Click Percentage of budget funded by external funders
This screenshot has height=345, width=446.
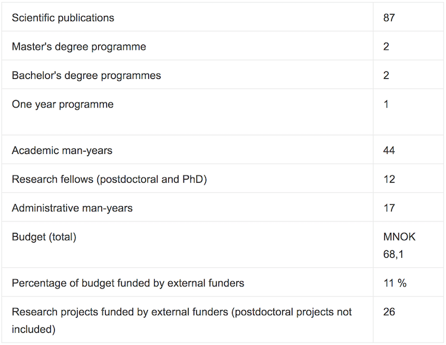pos(128,283)
